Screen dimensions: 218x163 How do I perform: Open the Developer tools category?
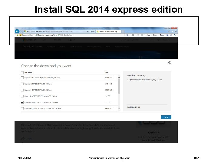[x=94, y=47]
